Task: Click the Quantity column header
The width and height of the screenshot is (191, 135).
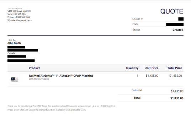Action: (x=132, y=68)
